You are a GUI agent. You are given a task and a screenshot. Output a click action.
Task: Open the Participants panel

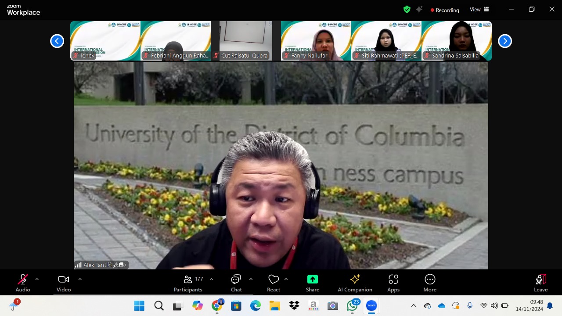pos(188,283)
